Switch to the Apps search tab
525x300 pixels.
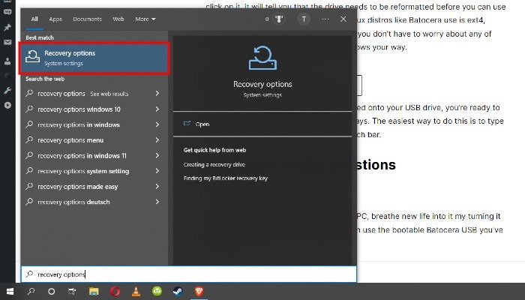55,19
